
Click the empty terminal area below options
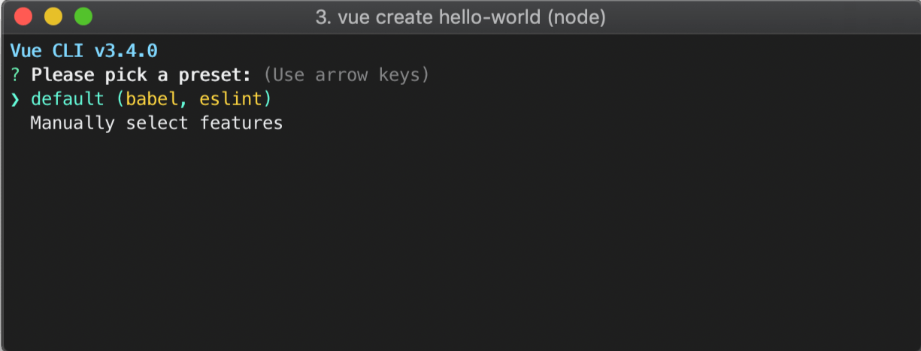click(x=460, y=241)
